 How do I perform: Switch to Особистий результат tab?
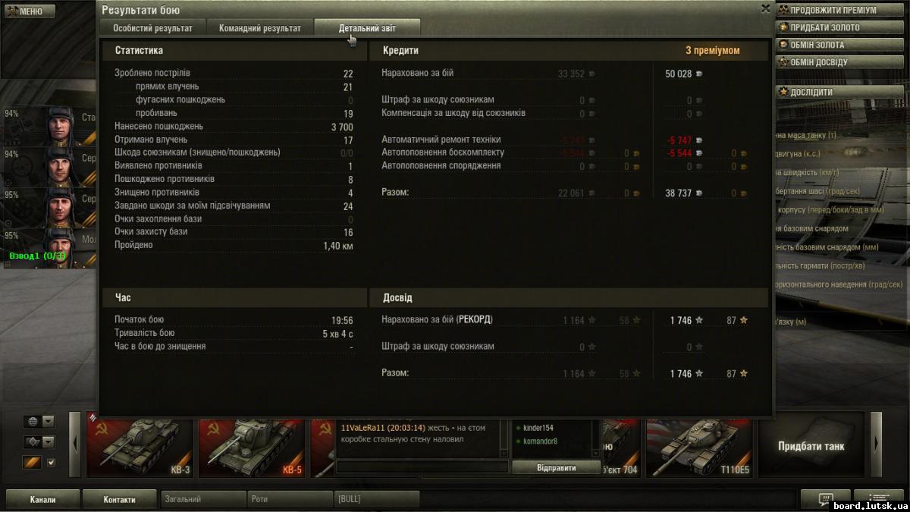pyautogui.click(x=152, y=28)
